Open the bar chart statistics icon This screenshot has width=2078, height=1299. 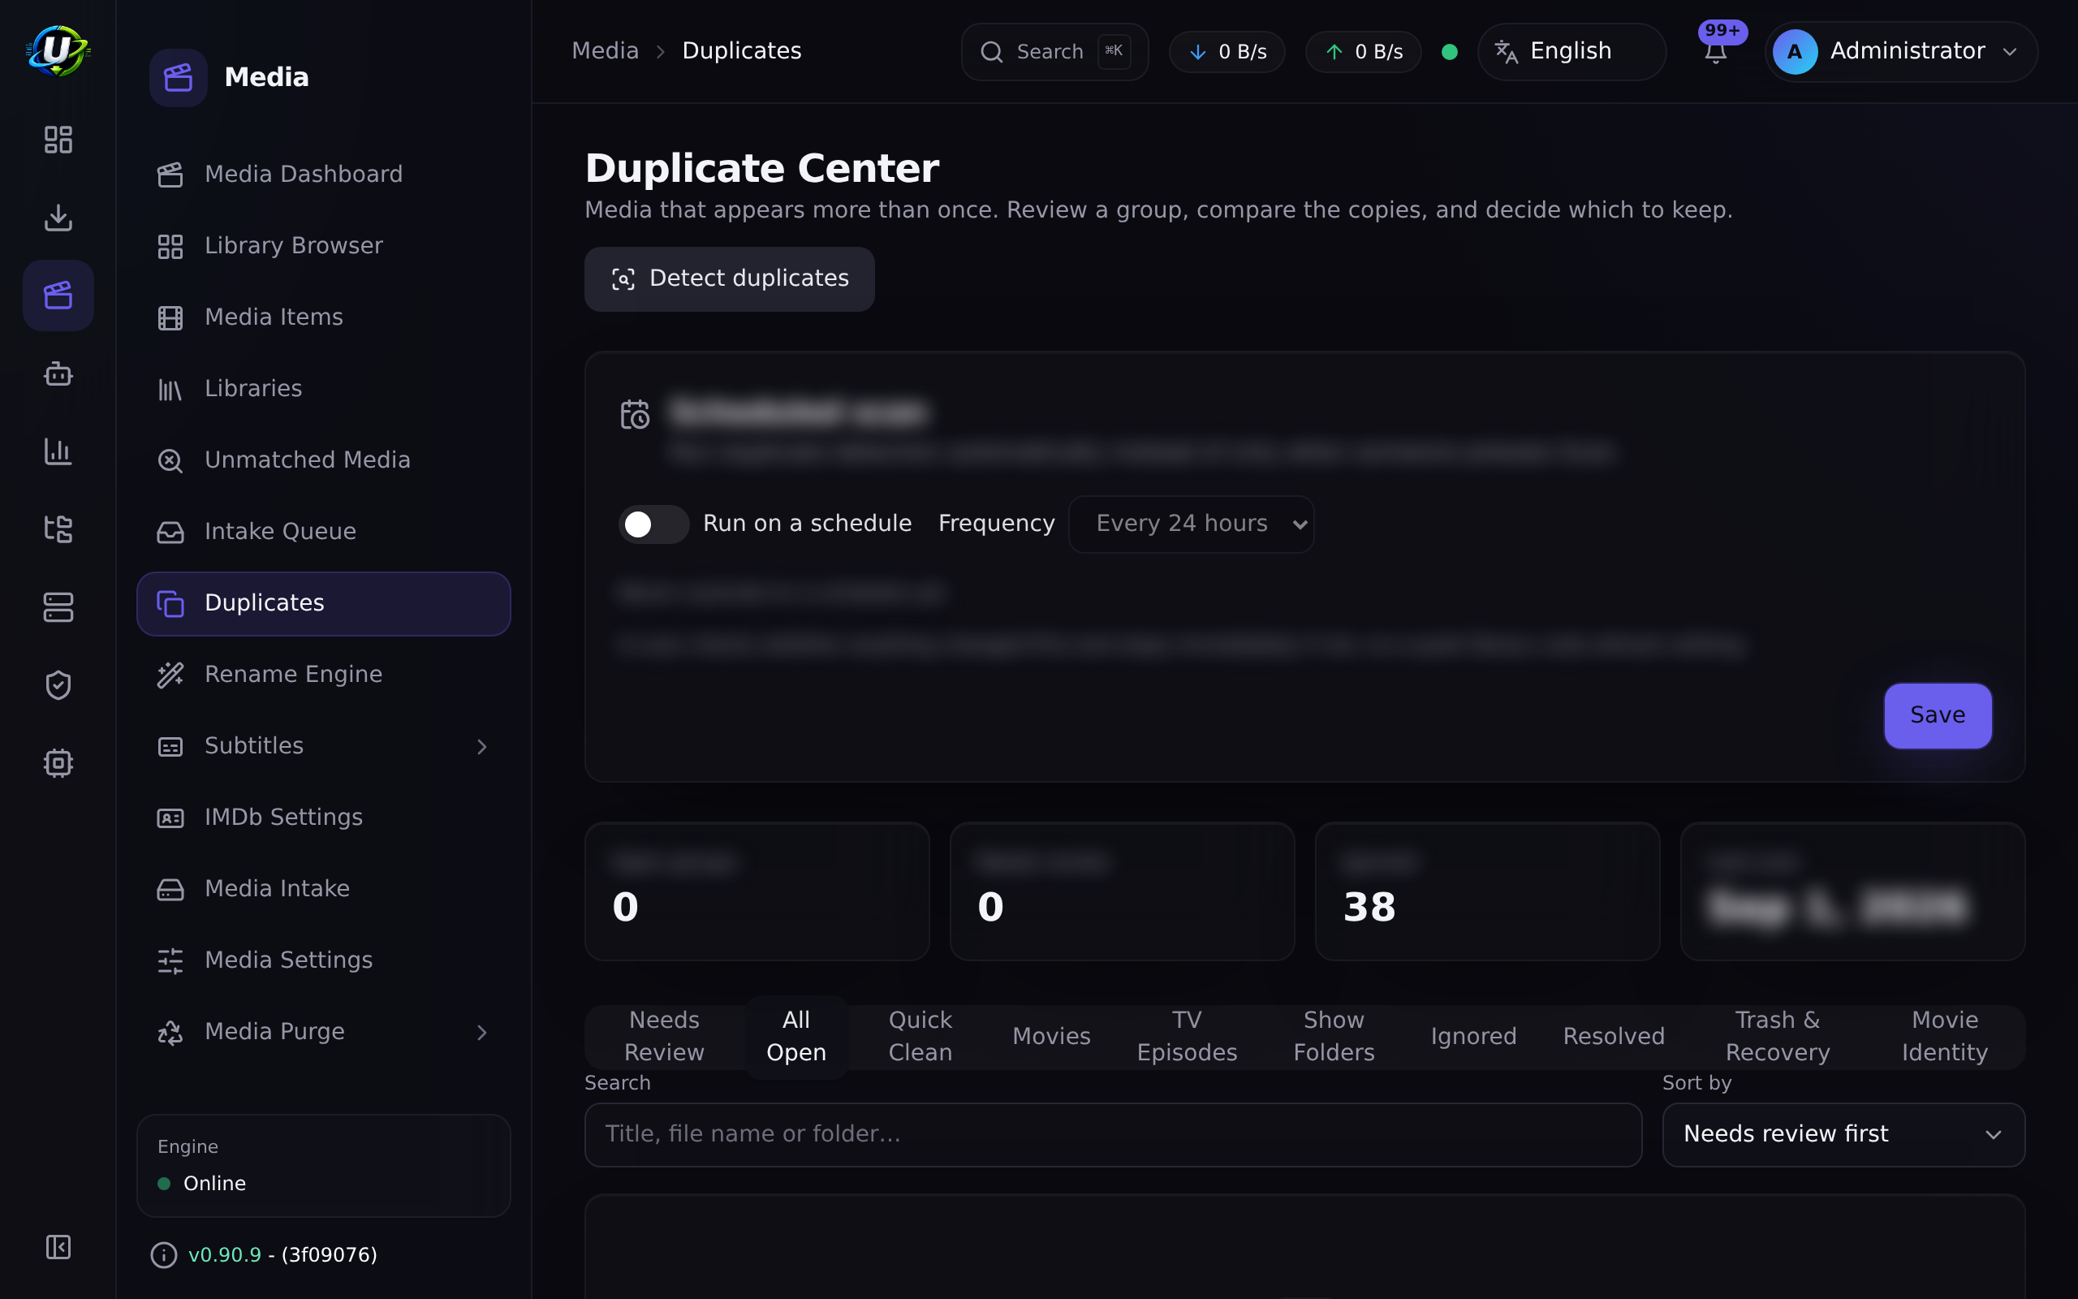[58, 451]
